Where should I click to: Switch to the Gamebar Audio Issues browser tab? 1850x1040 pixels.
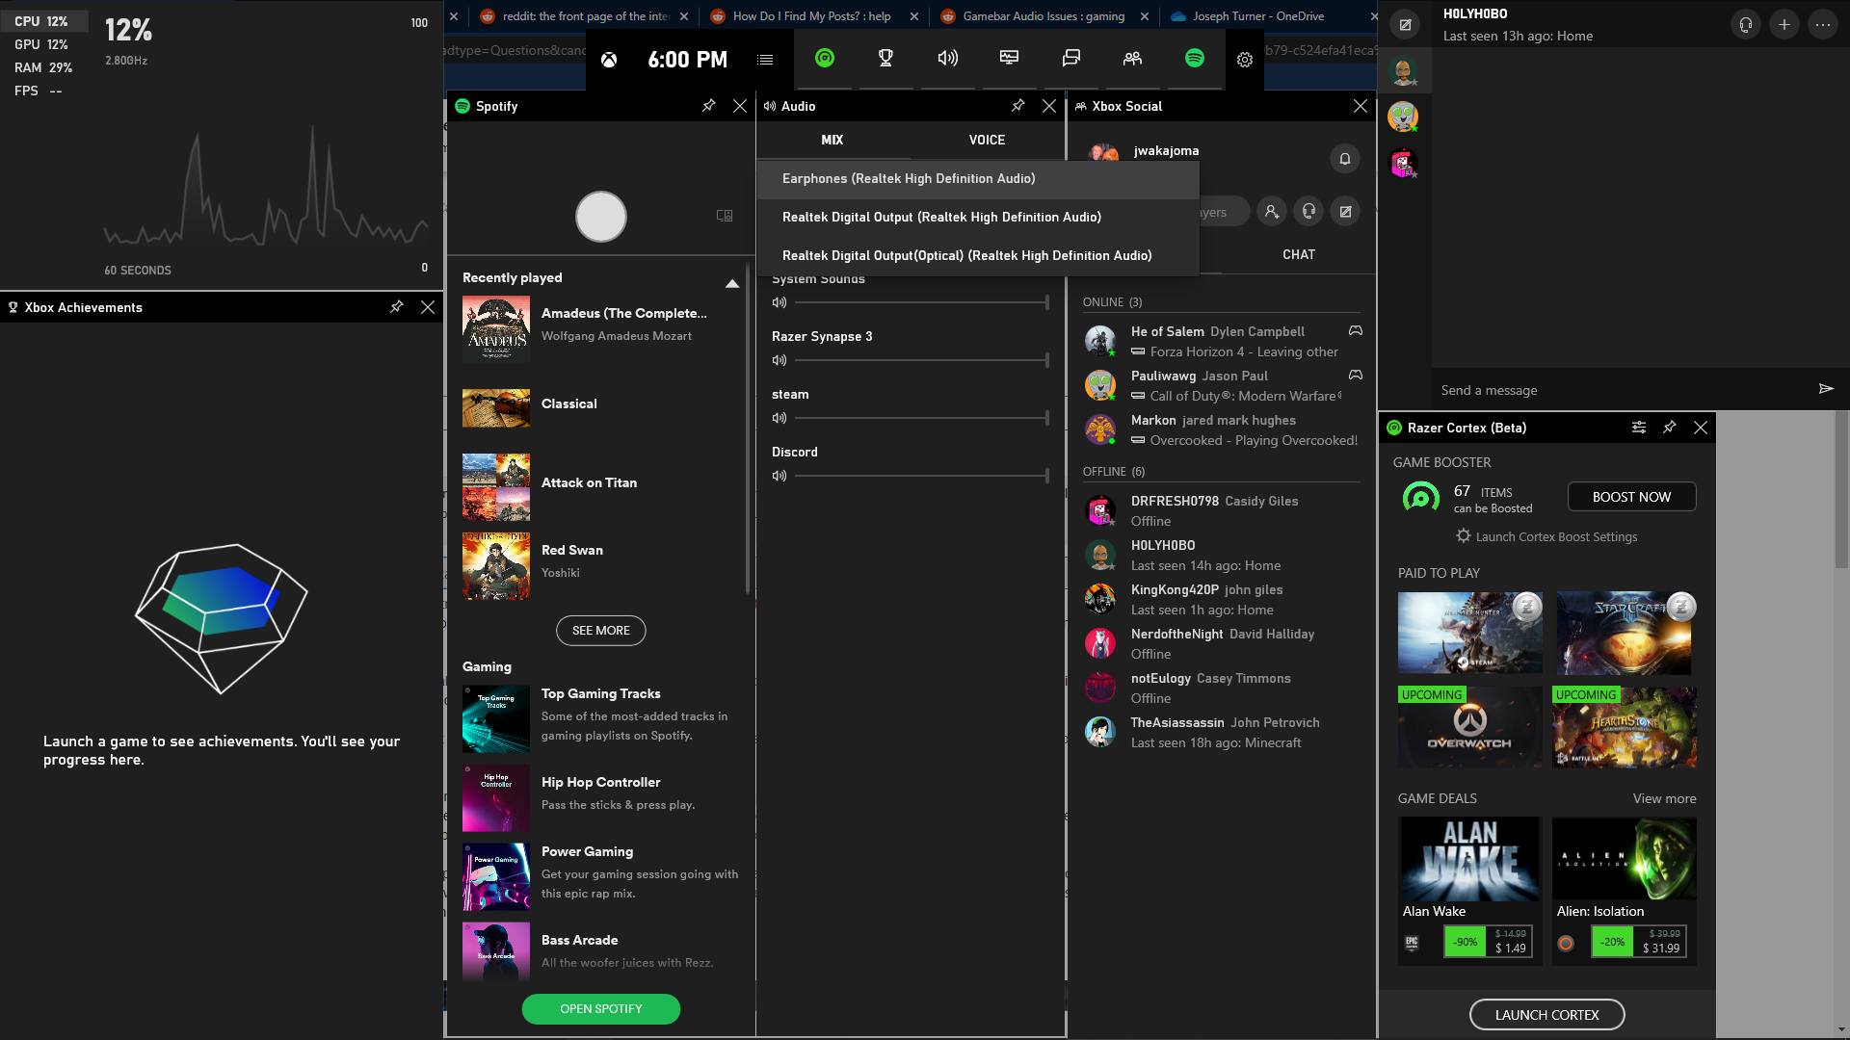coord(1043,16)
